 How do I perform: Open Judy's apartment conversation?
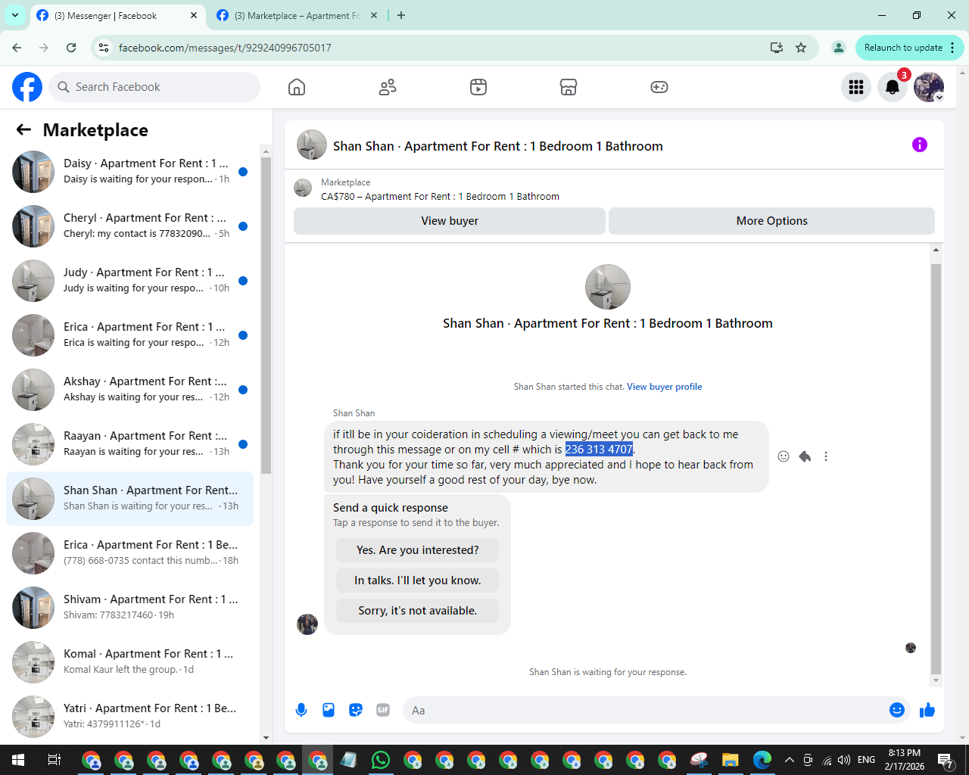[x=129, y=281]
